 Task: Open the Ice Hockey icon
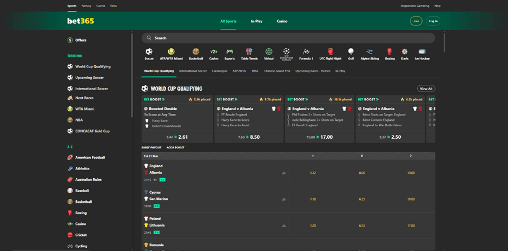click(422, 52)
